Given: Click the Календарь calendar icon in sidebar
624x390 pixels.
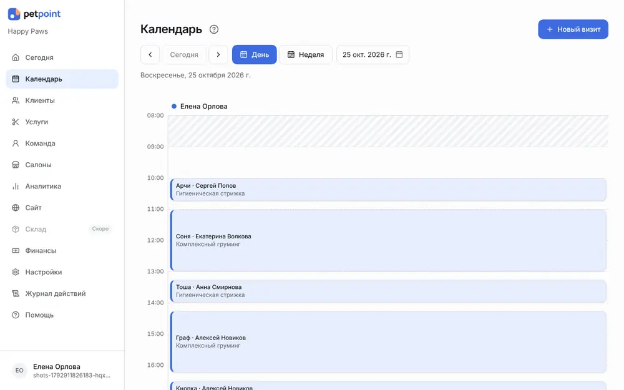Looking at the screenshot, I should (x=16, y=79).
